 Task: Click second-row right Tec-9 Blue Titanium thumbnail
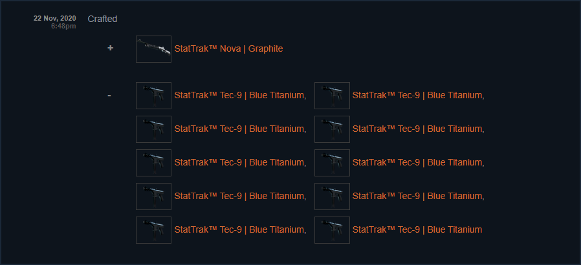click(332, 129)
